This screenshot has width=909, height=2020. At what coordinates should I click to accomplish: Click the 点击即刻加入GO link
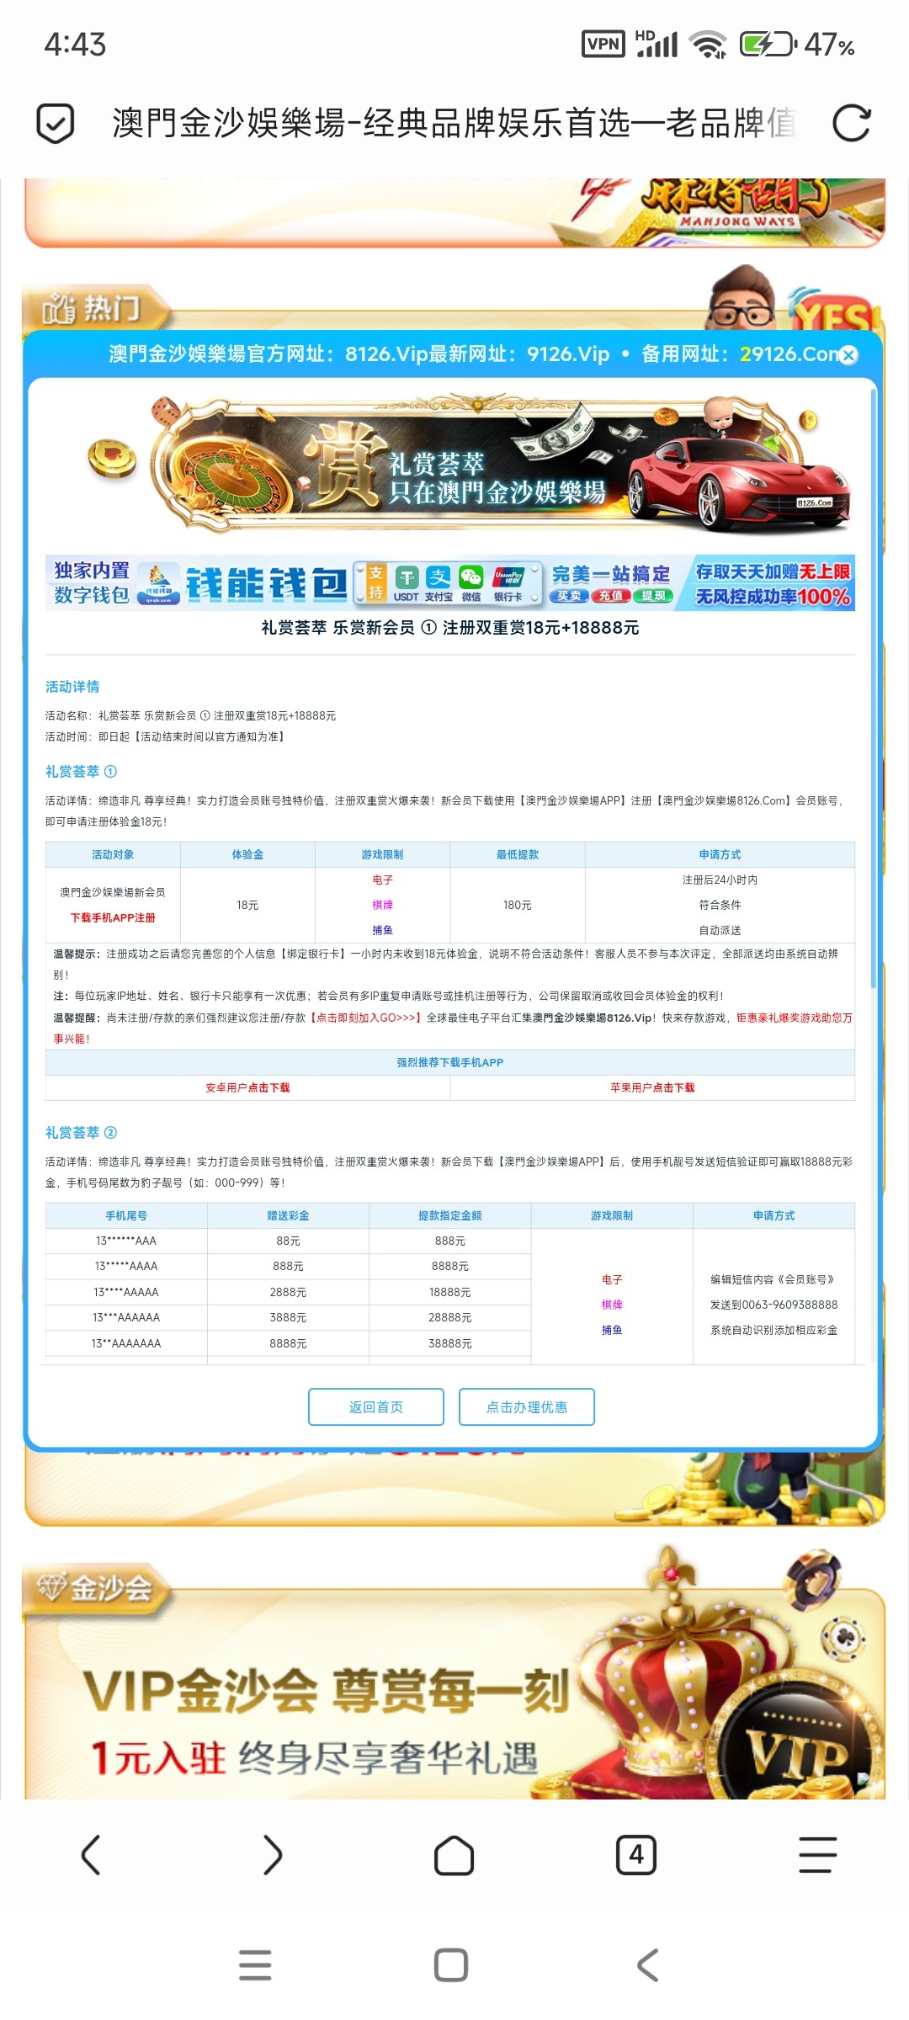365,1018
